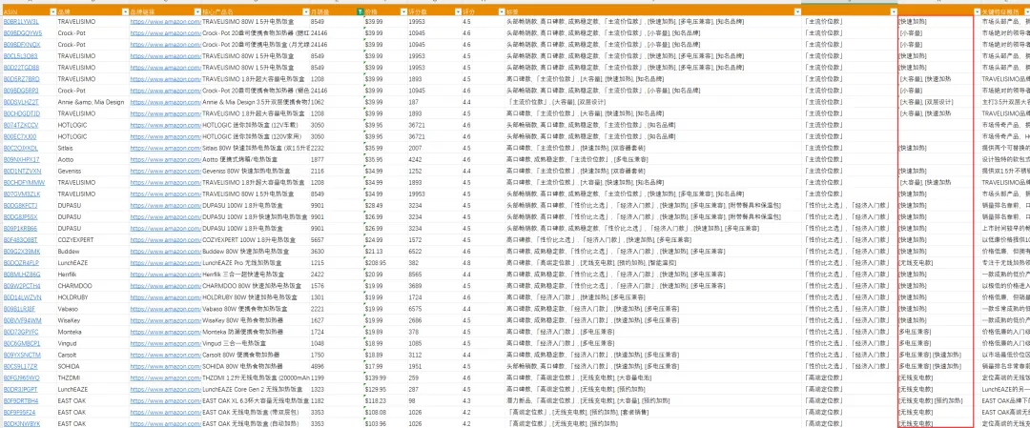Select the Monteka brand cell
Image resolution: width=1030 pixels, height=428 pixels.
[x=92, y=332]
